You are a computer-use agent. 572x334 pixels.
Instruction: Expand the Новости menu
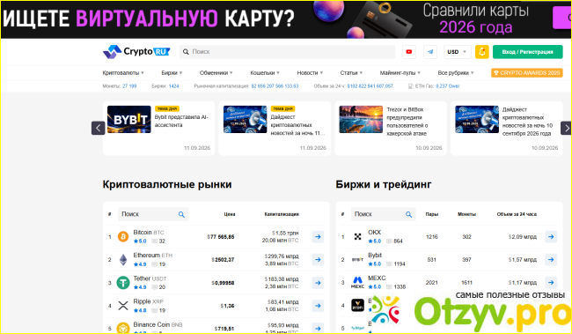point(310,73)
